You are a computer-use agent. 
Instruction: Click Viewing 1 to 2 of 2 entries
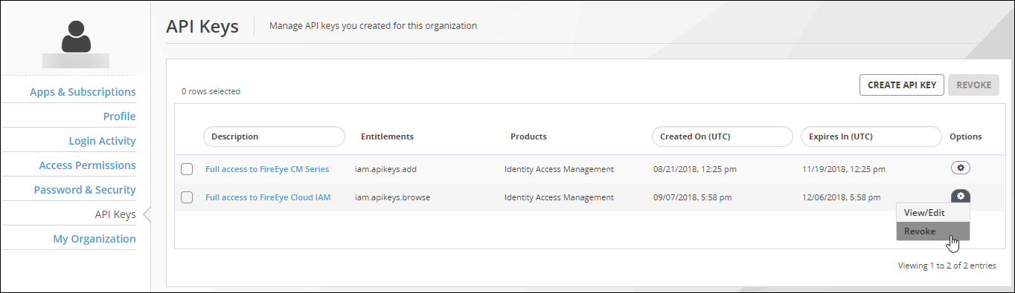tap(947, 265)
